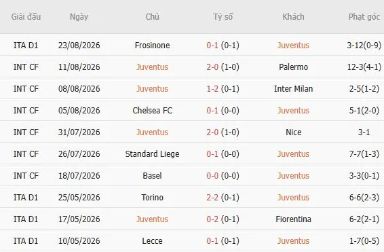Screen dimensions: 384x252
Task: Select the 3-12(0-9) corner stat
Action: [x=364, y=46]
